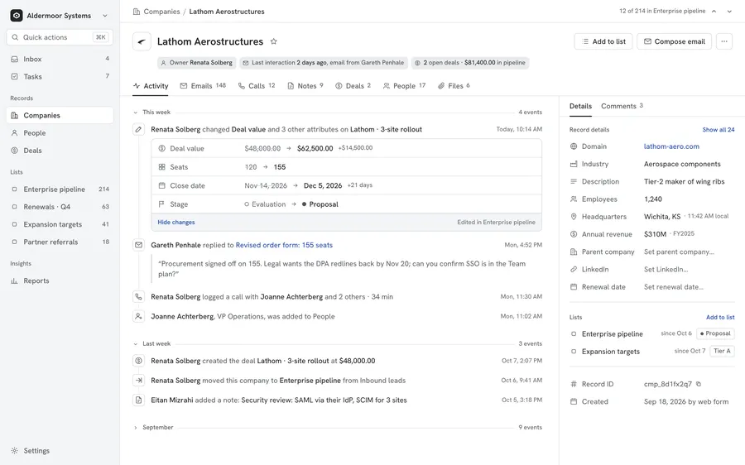The height and width of the screenshot is (465, 745).
Task: Set renewal date field
Action: tap(673, 287)
